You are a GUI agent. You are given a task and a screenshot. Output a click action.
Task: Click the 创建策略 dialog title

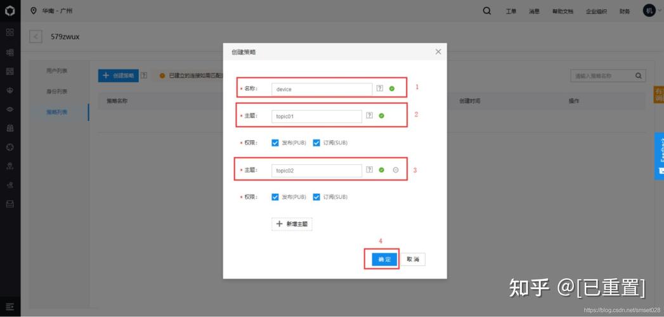coord(244,52)
